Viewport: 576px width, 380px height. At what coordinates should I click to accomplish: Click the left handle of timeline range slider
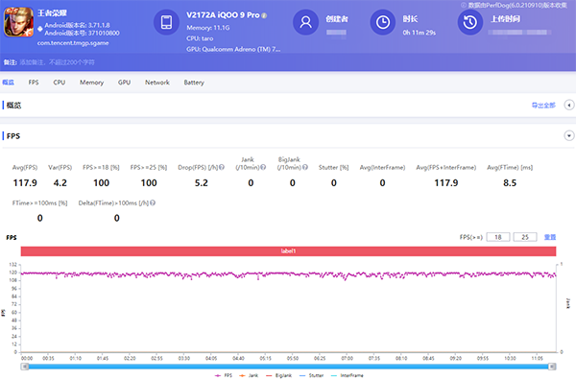coord(25,367)
